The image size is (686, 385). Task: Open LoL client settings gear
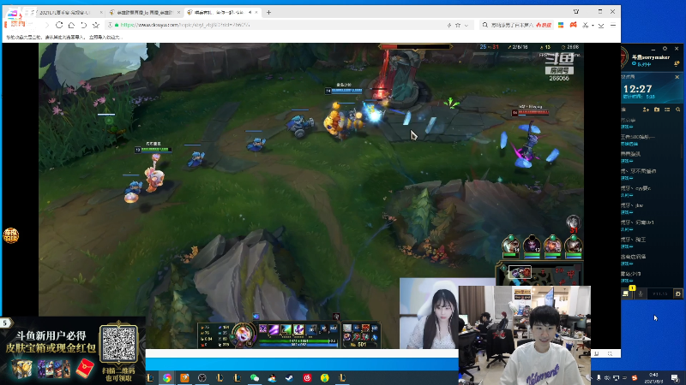point(665,49)
